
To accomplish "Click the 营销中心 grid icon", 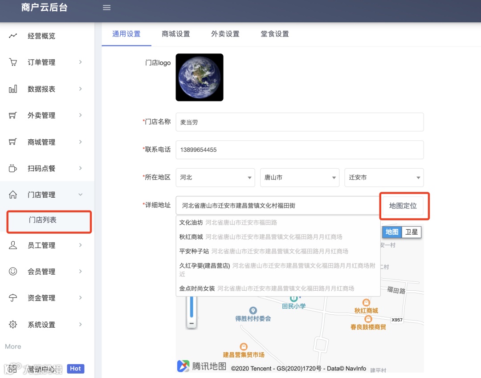I will pos(13,369).
